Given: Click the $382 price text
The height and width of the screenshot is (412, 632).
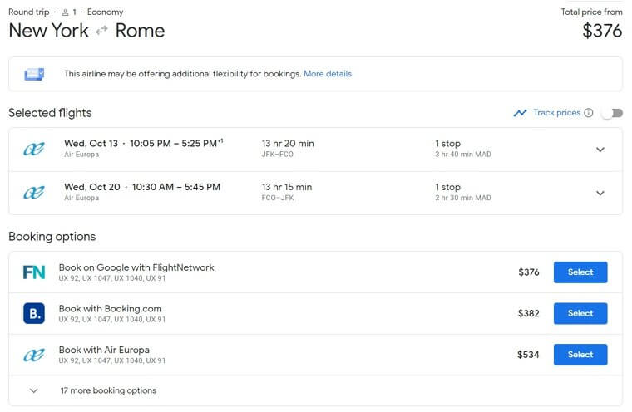Looking at the screenshot, I should [x=528, y=313].
